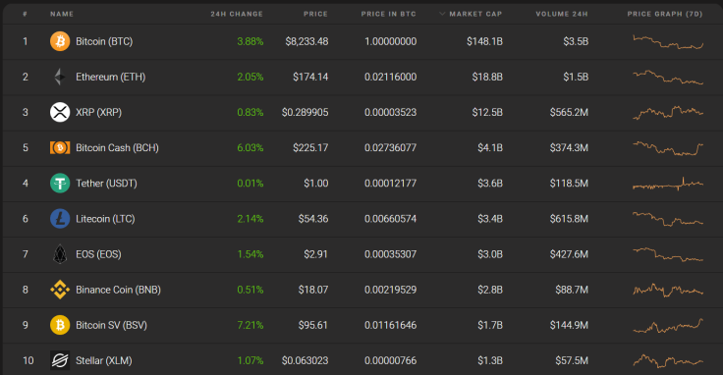Click Ethereum BTC price 0.02116000

click(x=391, y=77)
